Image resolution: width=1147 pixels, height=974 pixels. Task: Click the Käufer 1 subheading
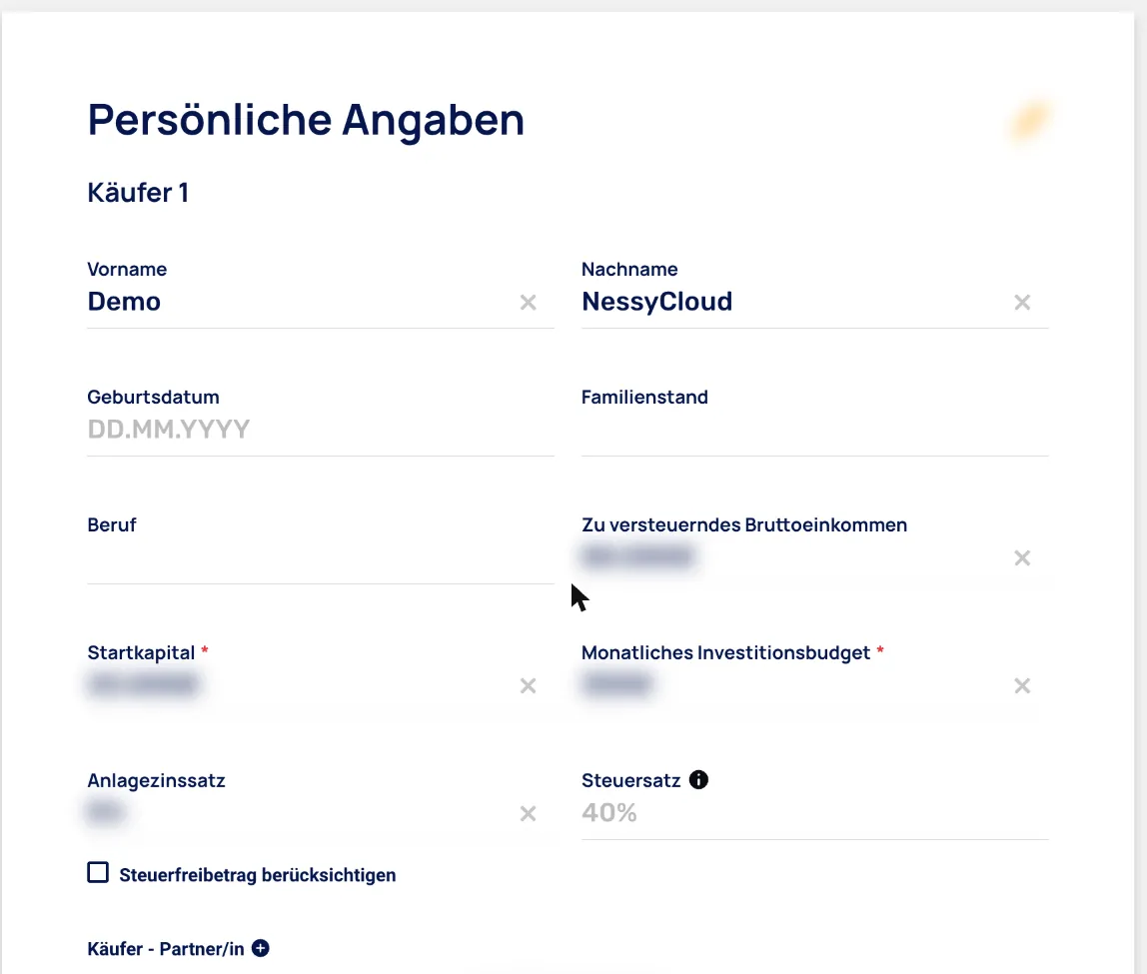point(138,193)
